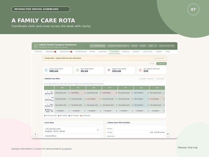Click the 'Monday' row in Home Carer Visit Schedule

coord(136,129)
